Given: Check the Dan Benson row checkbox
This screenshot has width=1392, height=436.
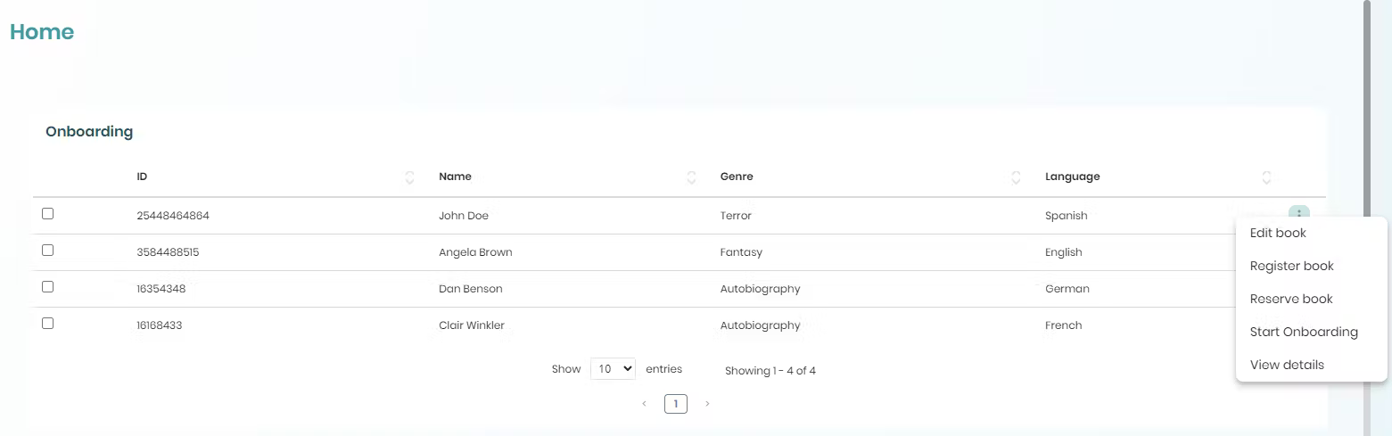Looking at the screenshot, I should coord(48,287).
